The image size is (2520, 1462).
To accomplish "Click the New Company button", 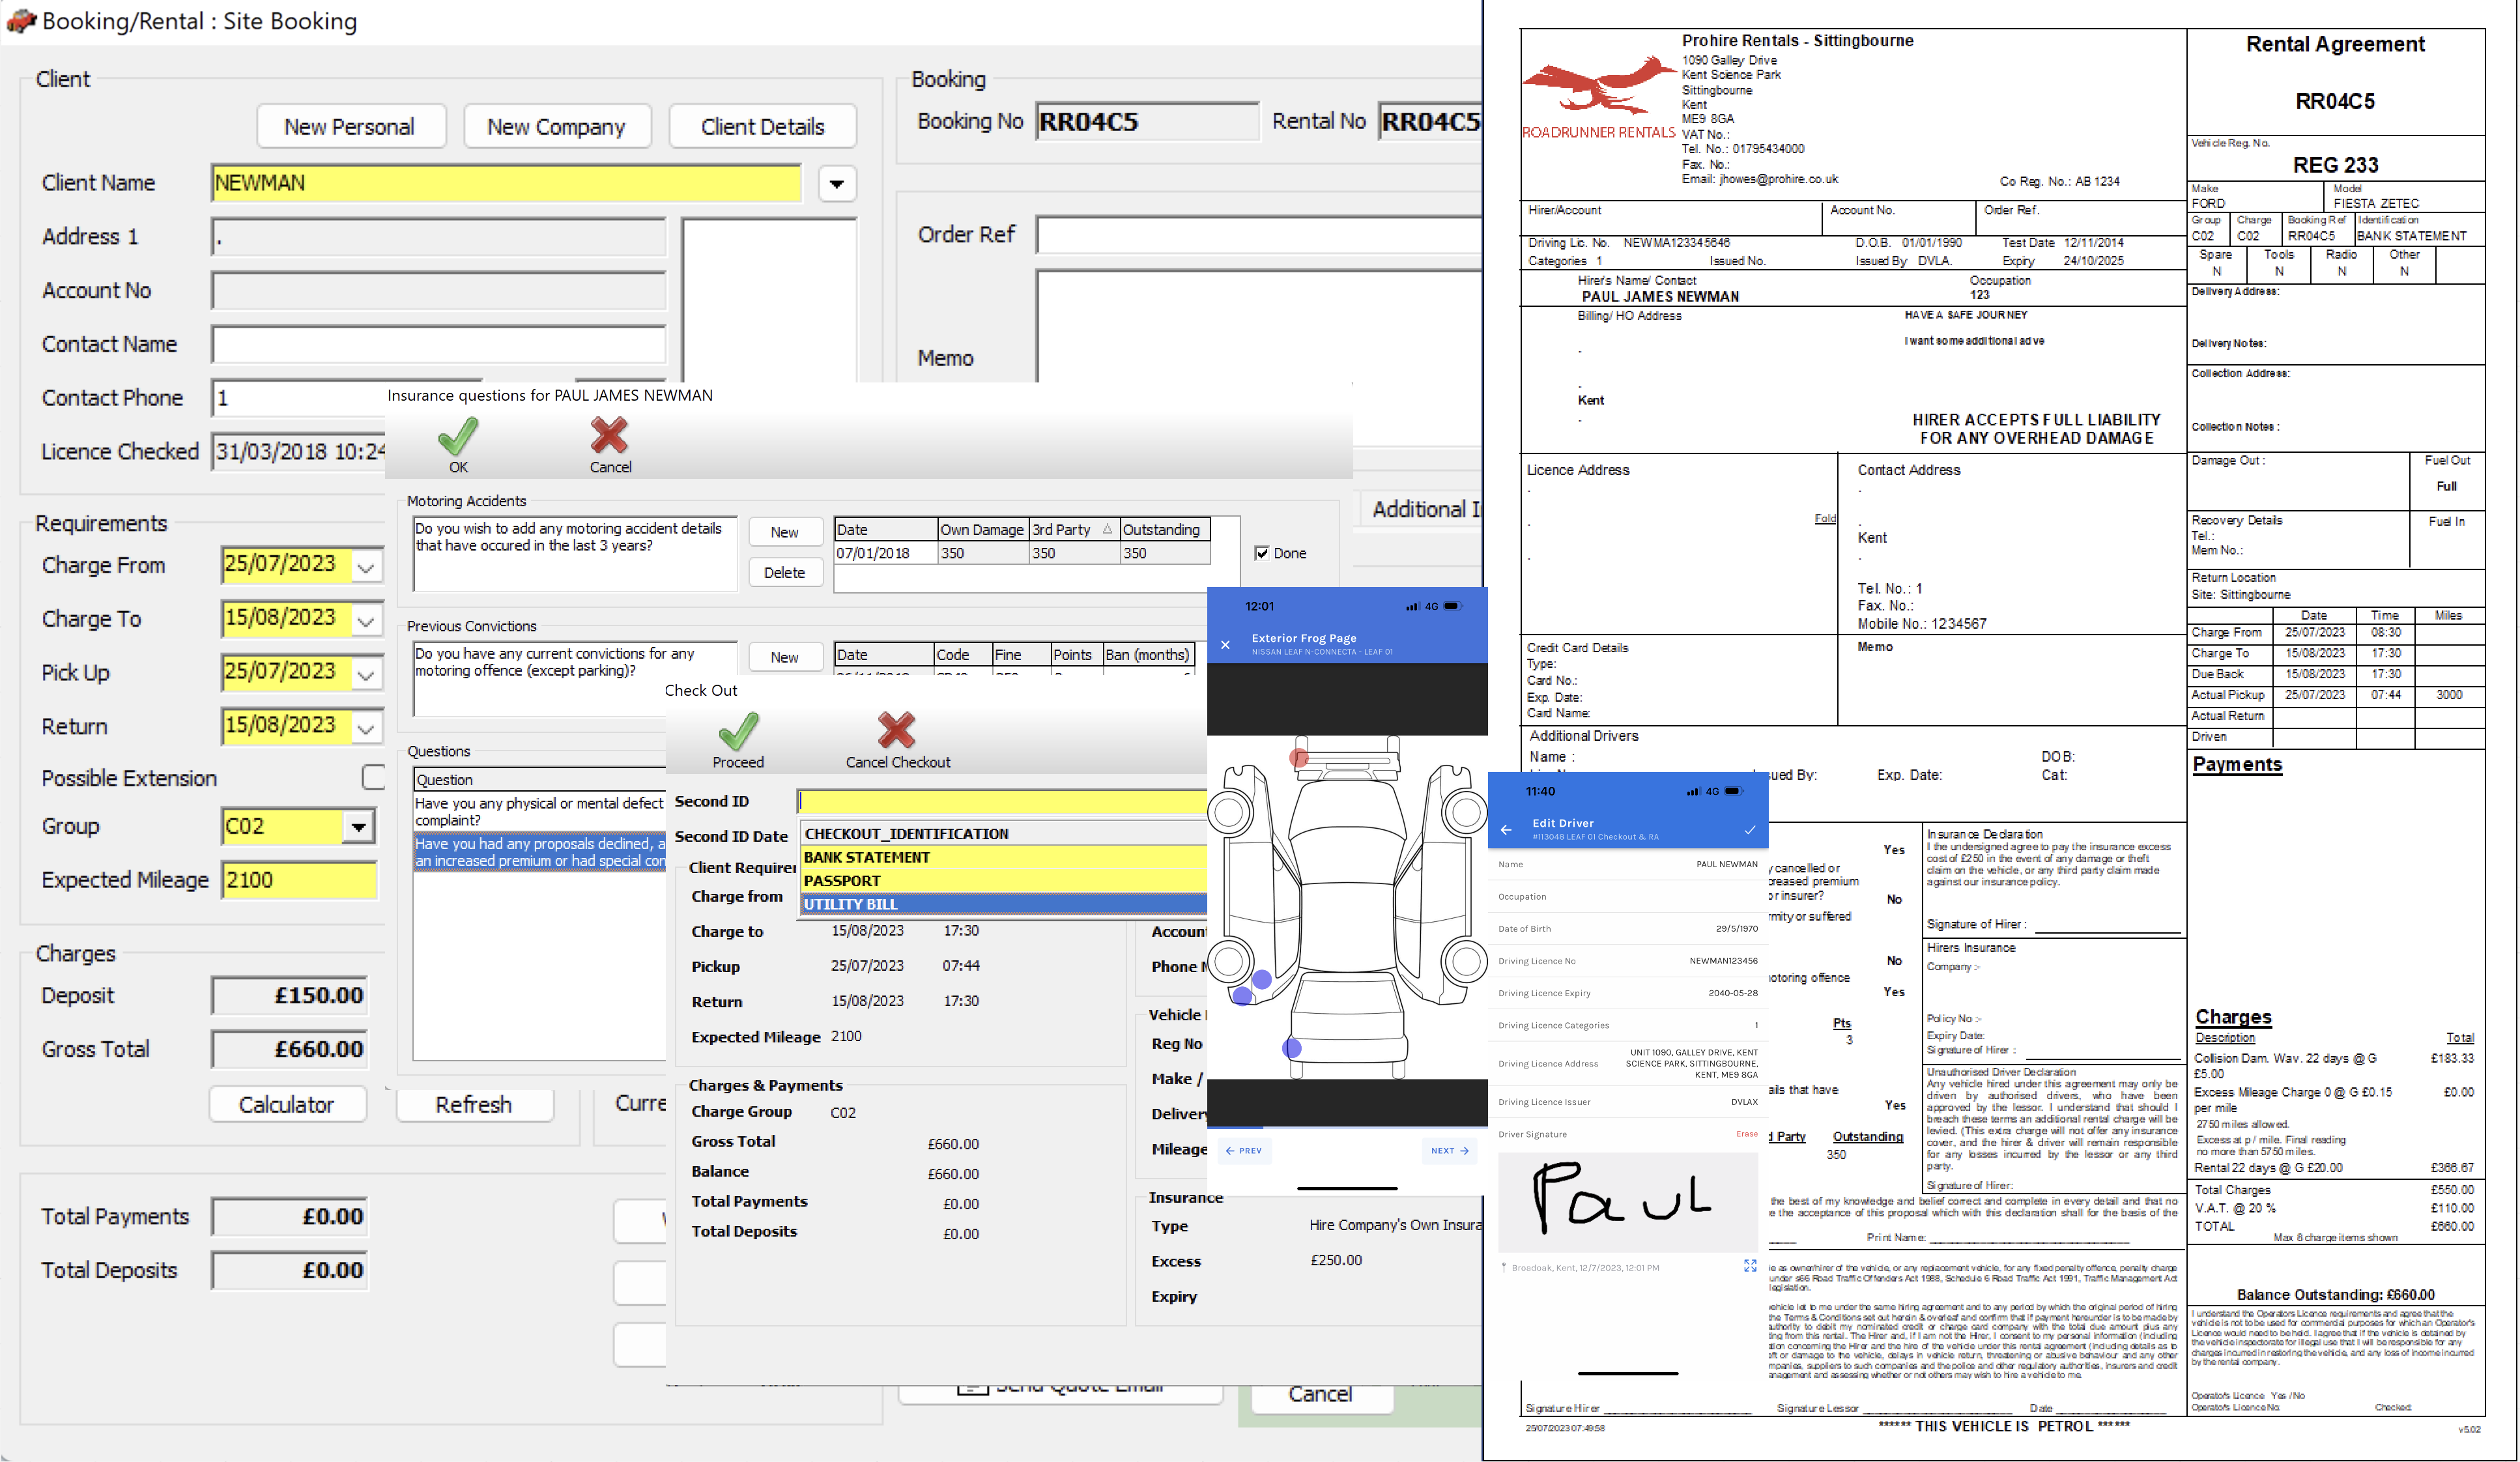I will [556, 126].
